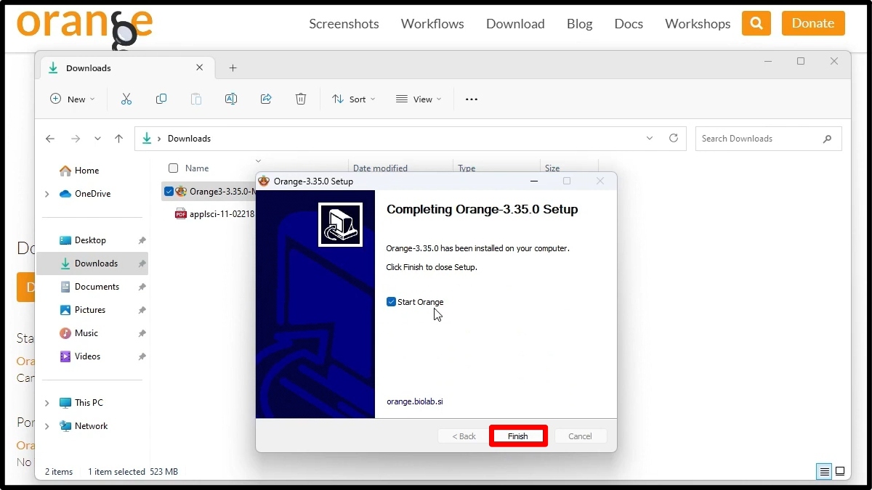
Task: Select Home in navigation pane
Action: pos(86,171)
